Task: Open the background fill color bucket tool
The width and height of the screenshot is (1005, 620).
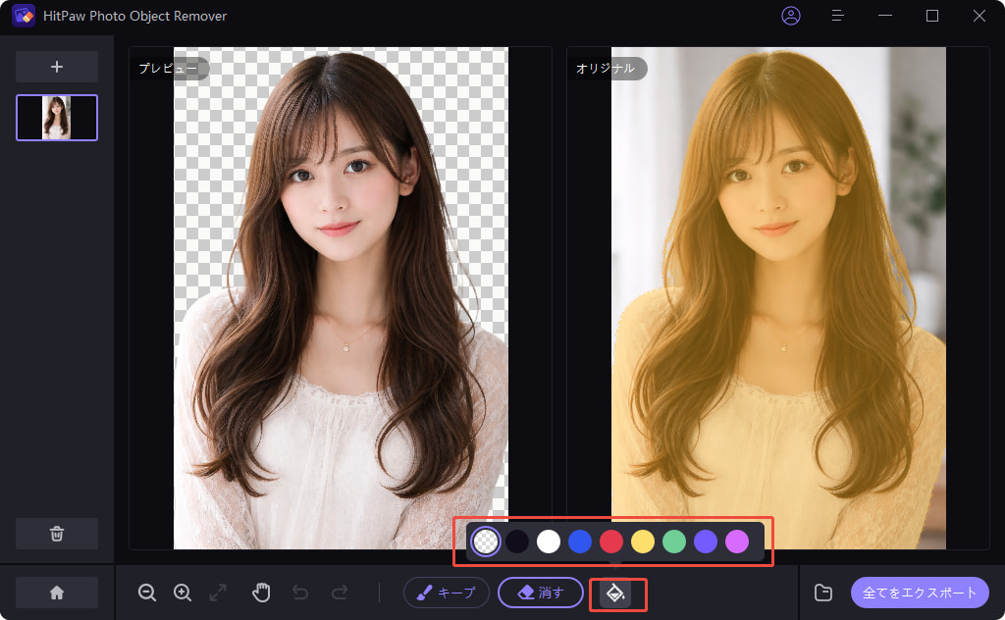Action: (x=615, y=593)
